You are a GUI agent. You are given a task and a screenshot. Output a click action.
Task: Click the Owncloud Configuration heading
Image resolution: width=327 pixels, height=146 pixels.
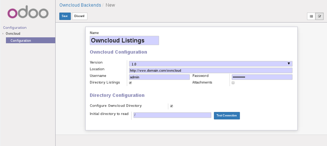pyautogui.click(x=119, y=52)
